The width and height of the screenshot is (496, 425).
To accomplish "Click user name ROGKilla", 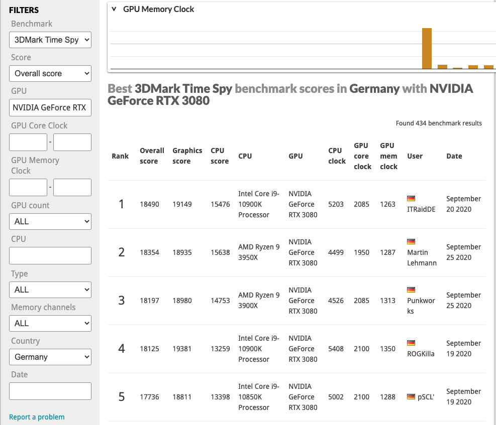I will (421, 354).
